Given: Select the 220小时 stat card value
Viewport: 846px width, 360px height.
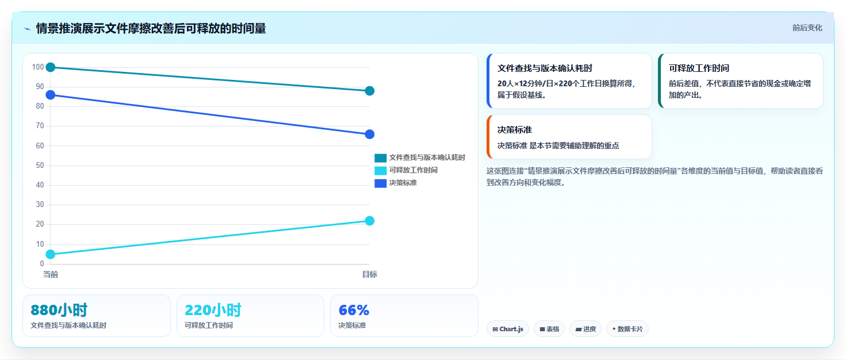Looking at the screenshot, I should 213,310.
